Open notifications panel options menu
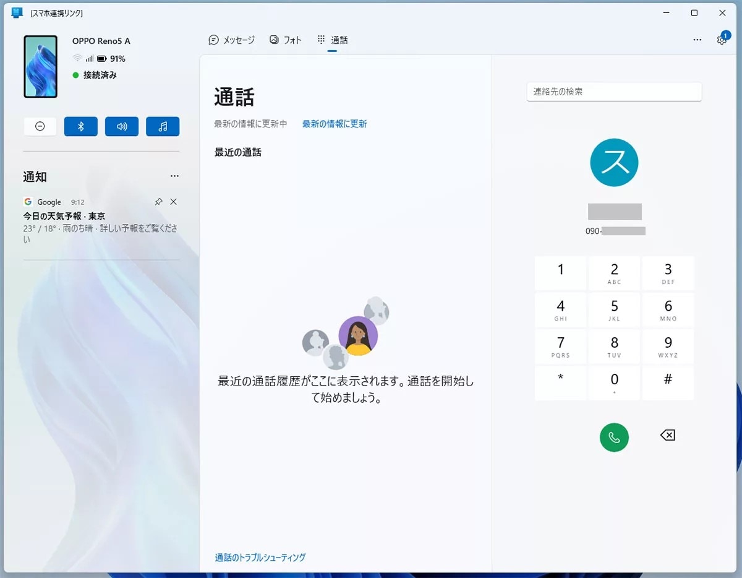Image resolution: width=742 pixels, height=578 pixels. click(x=174, y=176)
